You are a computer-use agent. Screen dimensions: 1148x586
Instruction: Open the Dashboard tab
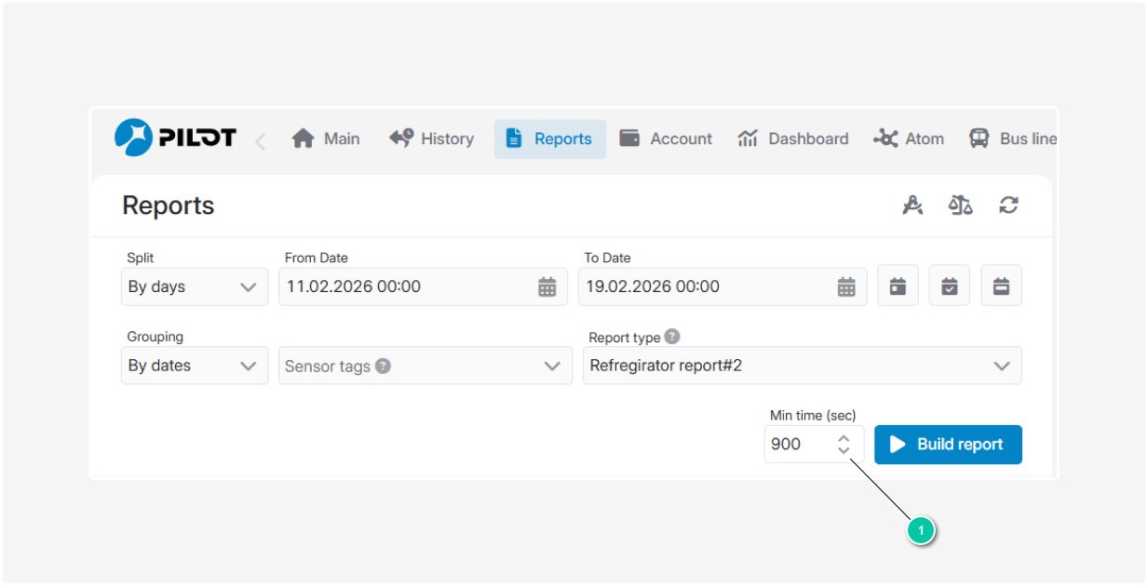793,139
